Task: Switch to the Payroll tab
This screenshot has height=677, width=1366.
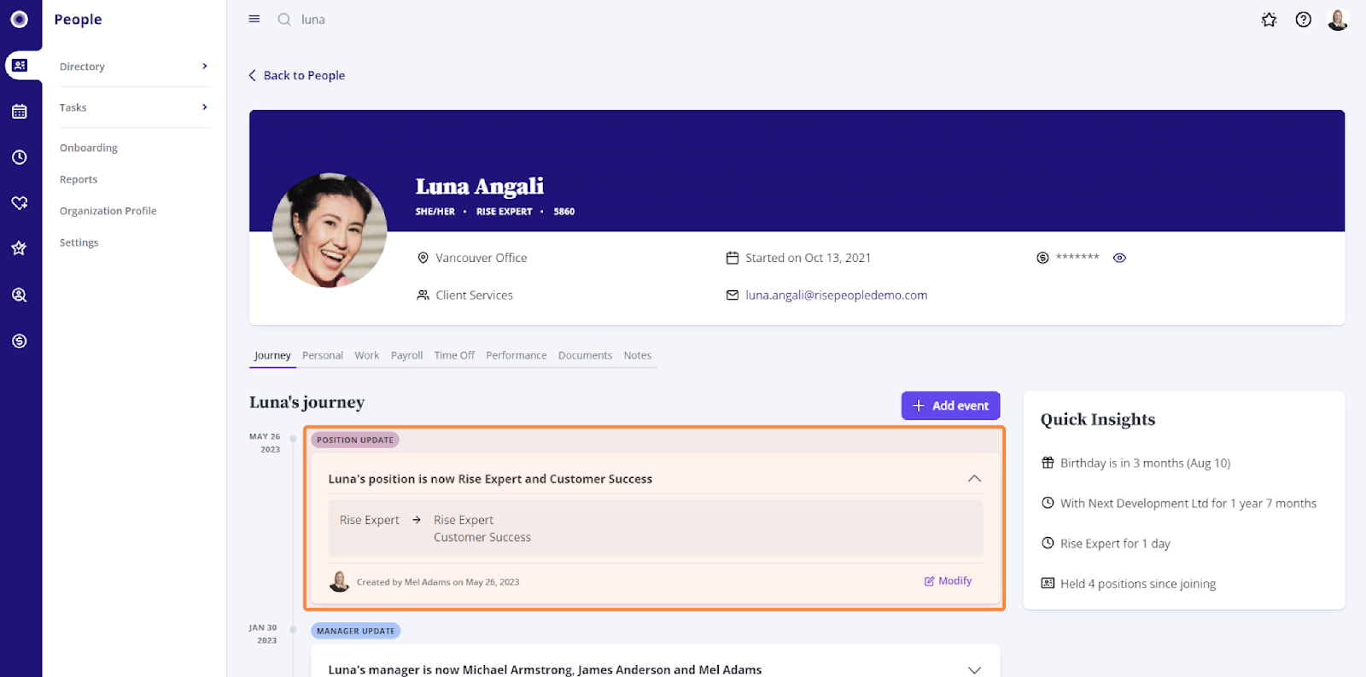Action: click(406, 355)
